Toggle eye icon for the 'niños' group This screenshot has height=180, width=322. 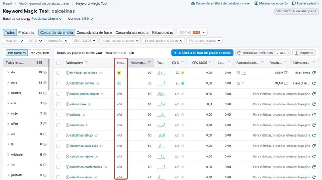pyautogui.click(x=45, y=124)
